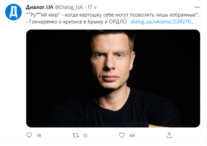Click the reply count 18

(x=38, y=136)
